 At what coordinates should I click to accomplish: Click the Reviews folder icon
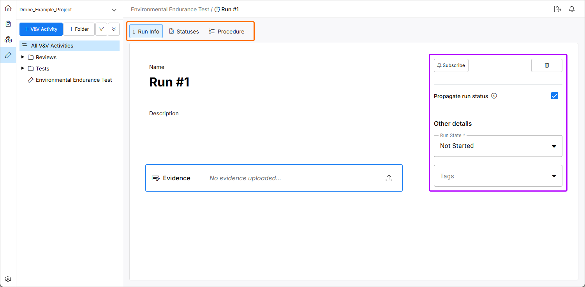(31, 57)
